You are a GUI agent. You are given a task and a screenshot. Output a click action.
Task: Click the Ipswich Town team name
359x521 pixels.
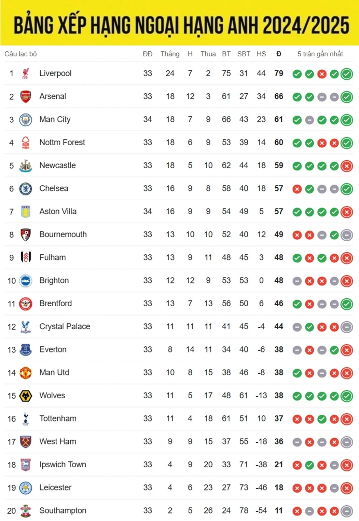click(63, 465)
